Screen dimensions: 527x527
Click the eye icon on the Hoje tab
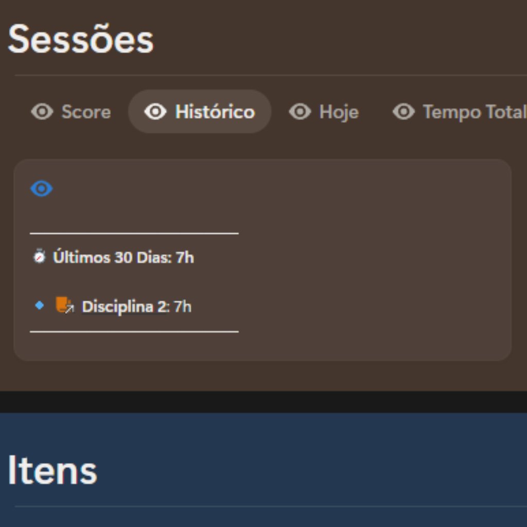click(300, 112)
